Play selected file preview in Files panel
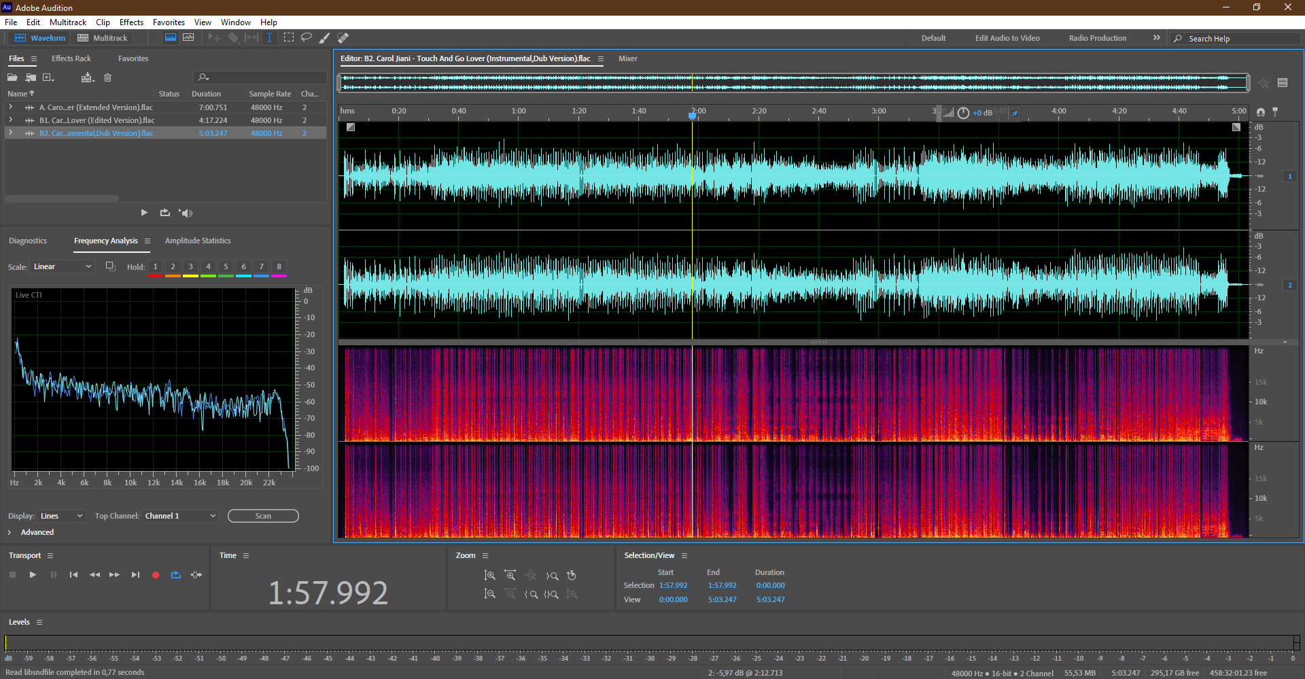 (x=144, y=213)
